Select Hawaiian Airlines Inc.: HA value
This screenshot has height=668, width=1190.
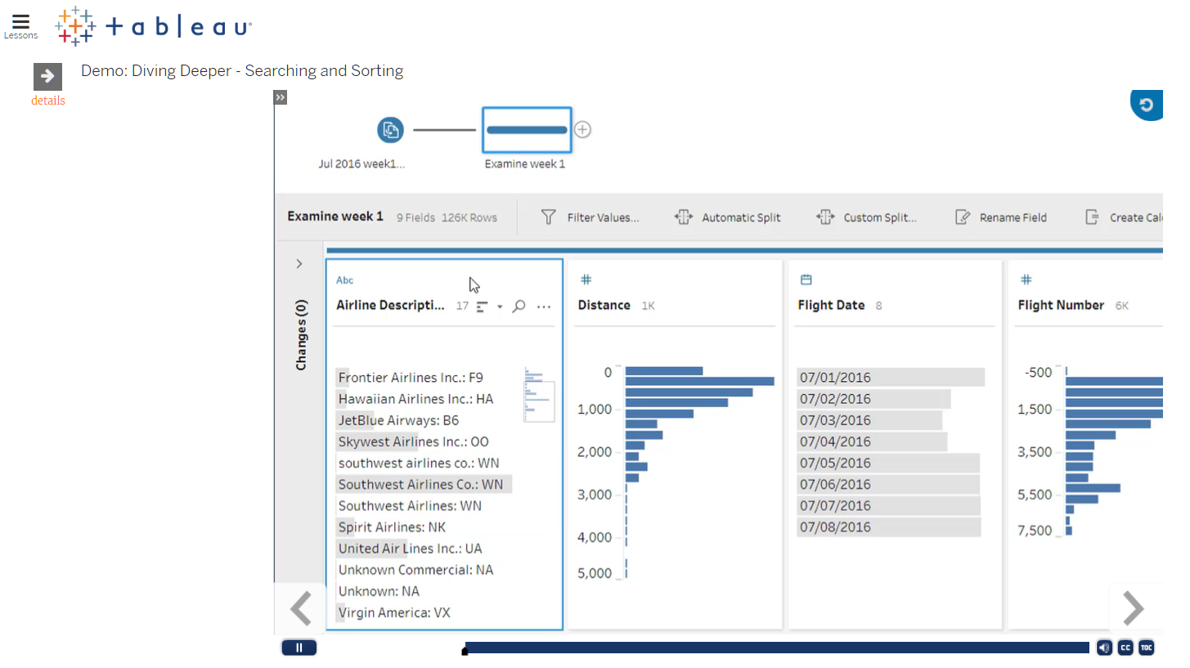tap(415, 399)
